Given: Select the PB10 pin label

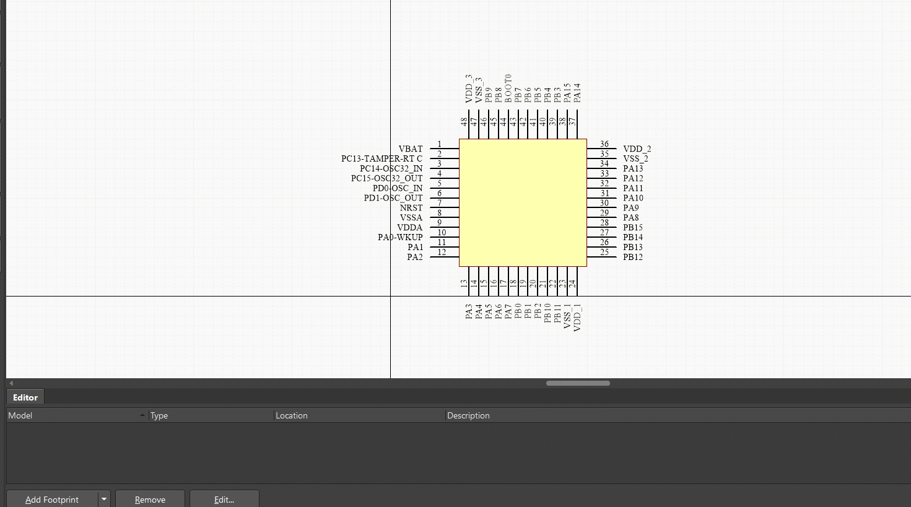Looking at the screenshot, I should click(x=547, y=313).
